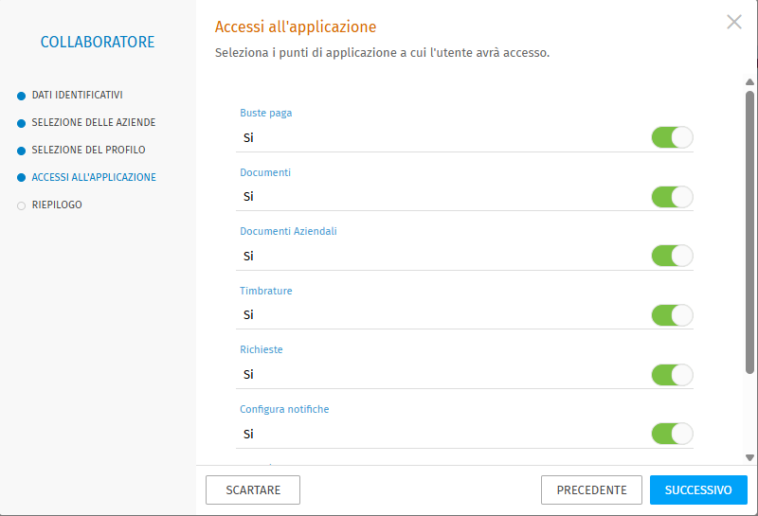This screenshot has width=758, height=516.
Task: Click the Buste paga label
Action: pos(266,113)
